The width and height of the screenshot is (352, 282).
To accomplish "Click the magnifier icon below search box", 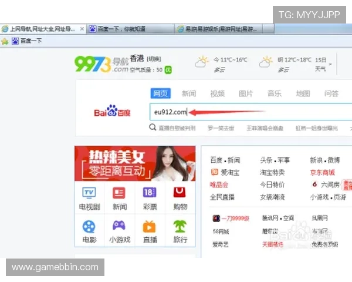I will 153,127.
